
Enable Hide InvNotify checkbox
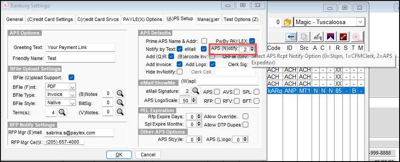[x=180, y=72]
